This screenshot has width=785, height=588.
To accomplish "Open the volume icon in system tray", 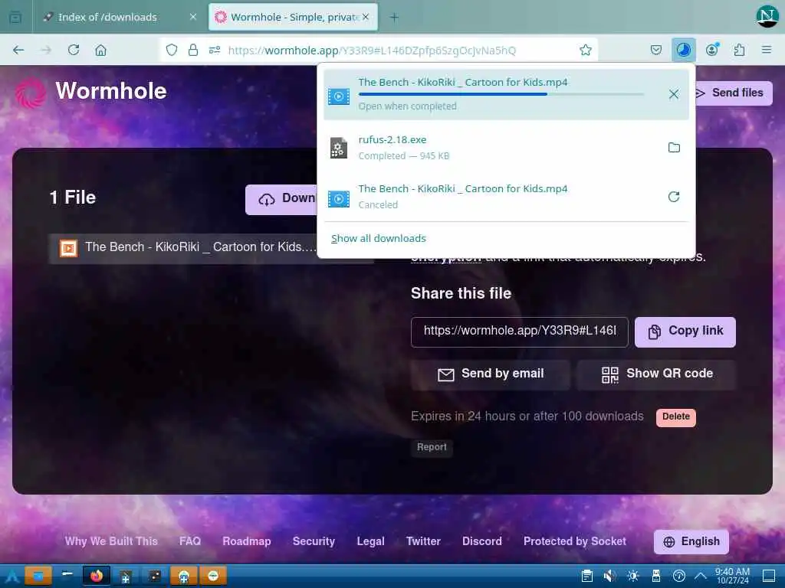I will click(609, 577).
